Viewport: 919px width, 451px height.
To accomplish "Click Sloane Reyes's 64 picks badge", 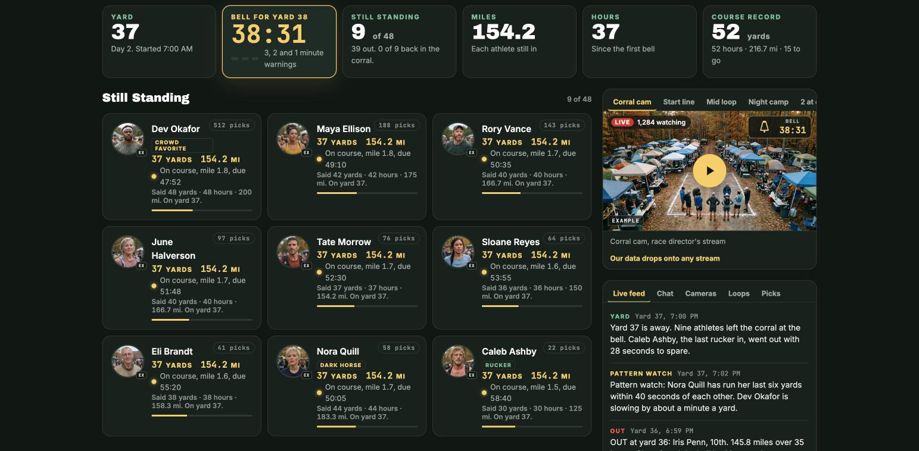I will 564,239.
